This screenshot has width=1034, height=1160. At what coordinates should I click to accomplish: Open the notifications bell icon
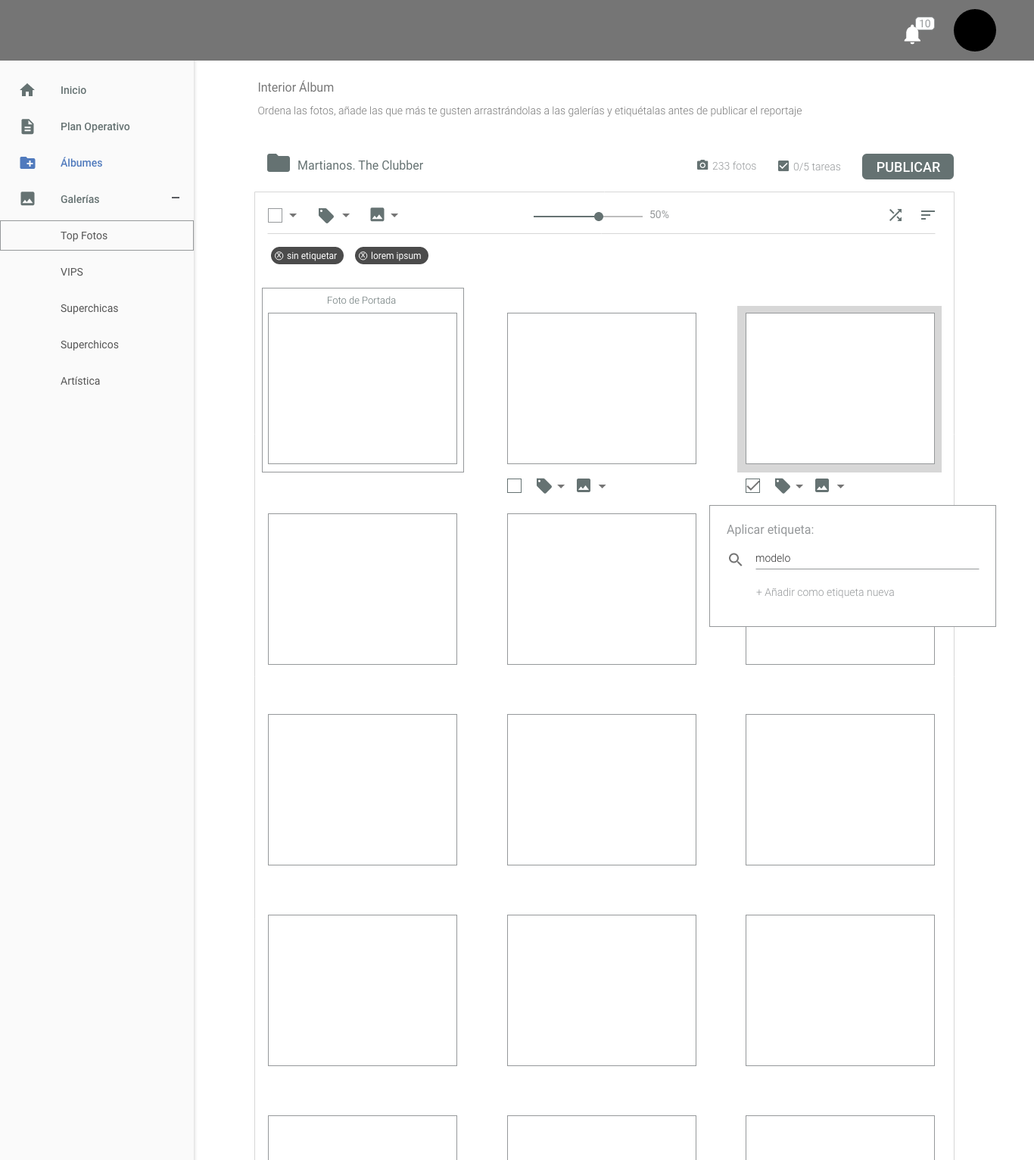912,34
